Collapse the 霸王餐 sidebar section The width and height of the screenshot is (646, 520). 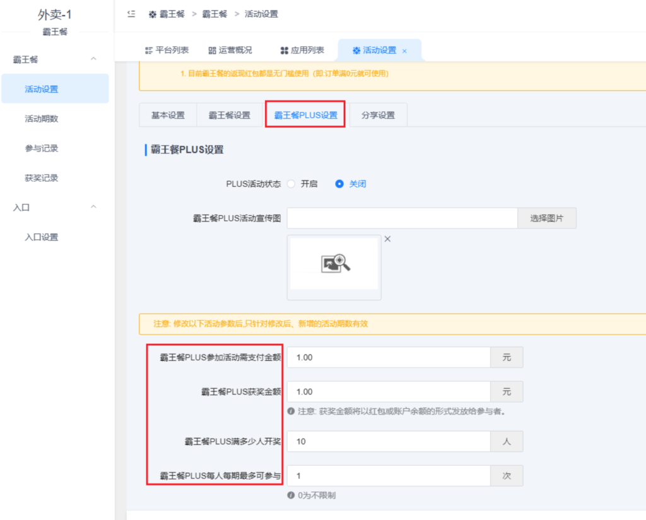coord(93,59)
